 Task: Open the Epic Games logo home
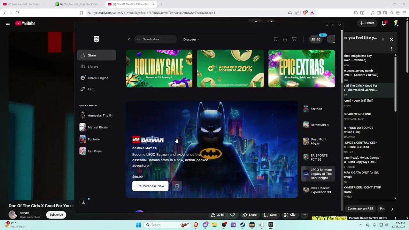[x=96, y=39]
